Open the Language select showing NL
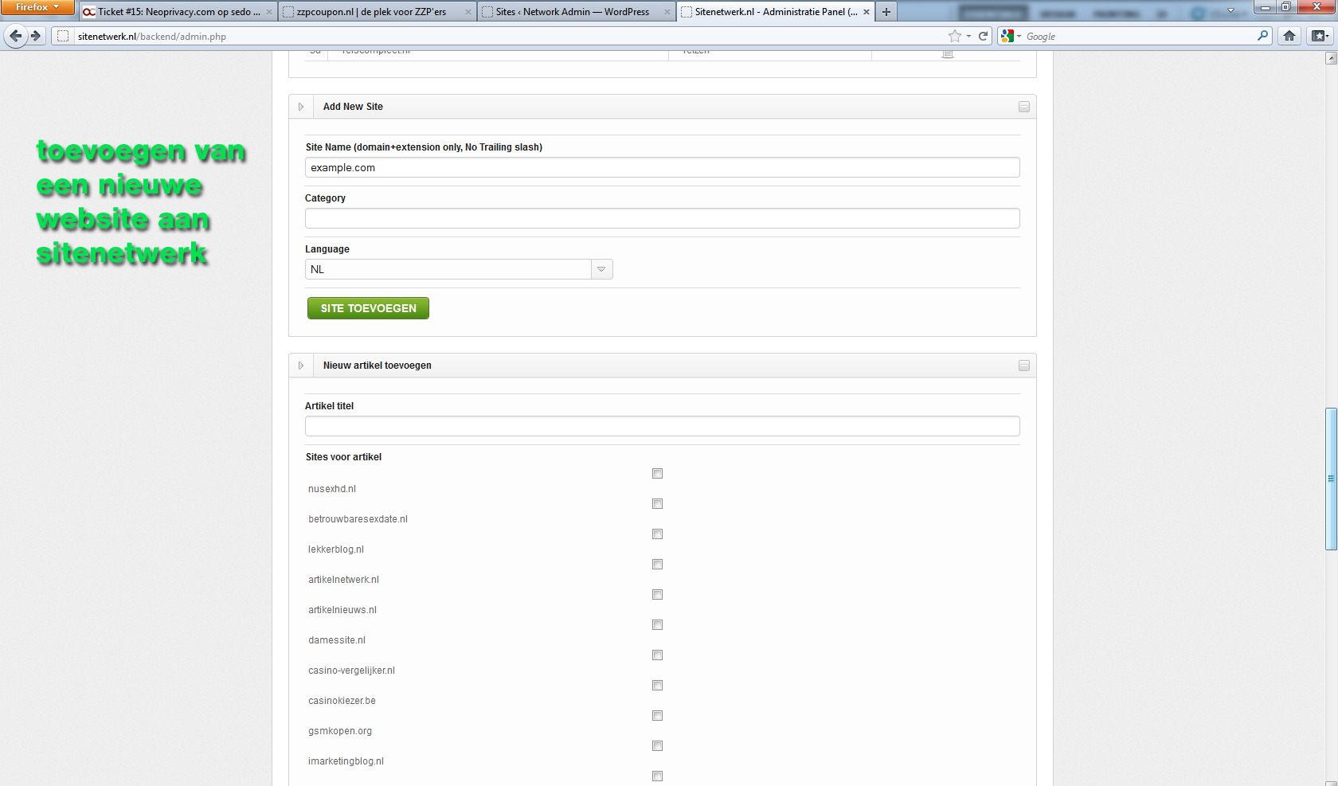 point(459,269)
